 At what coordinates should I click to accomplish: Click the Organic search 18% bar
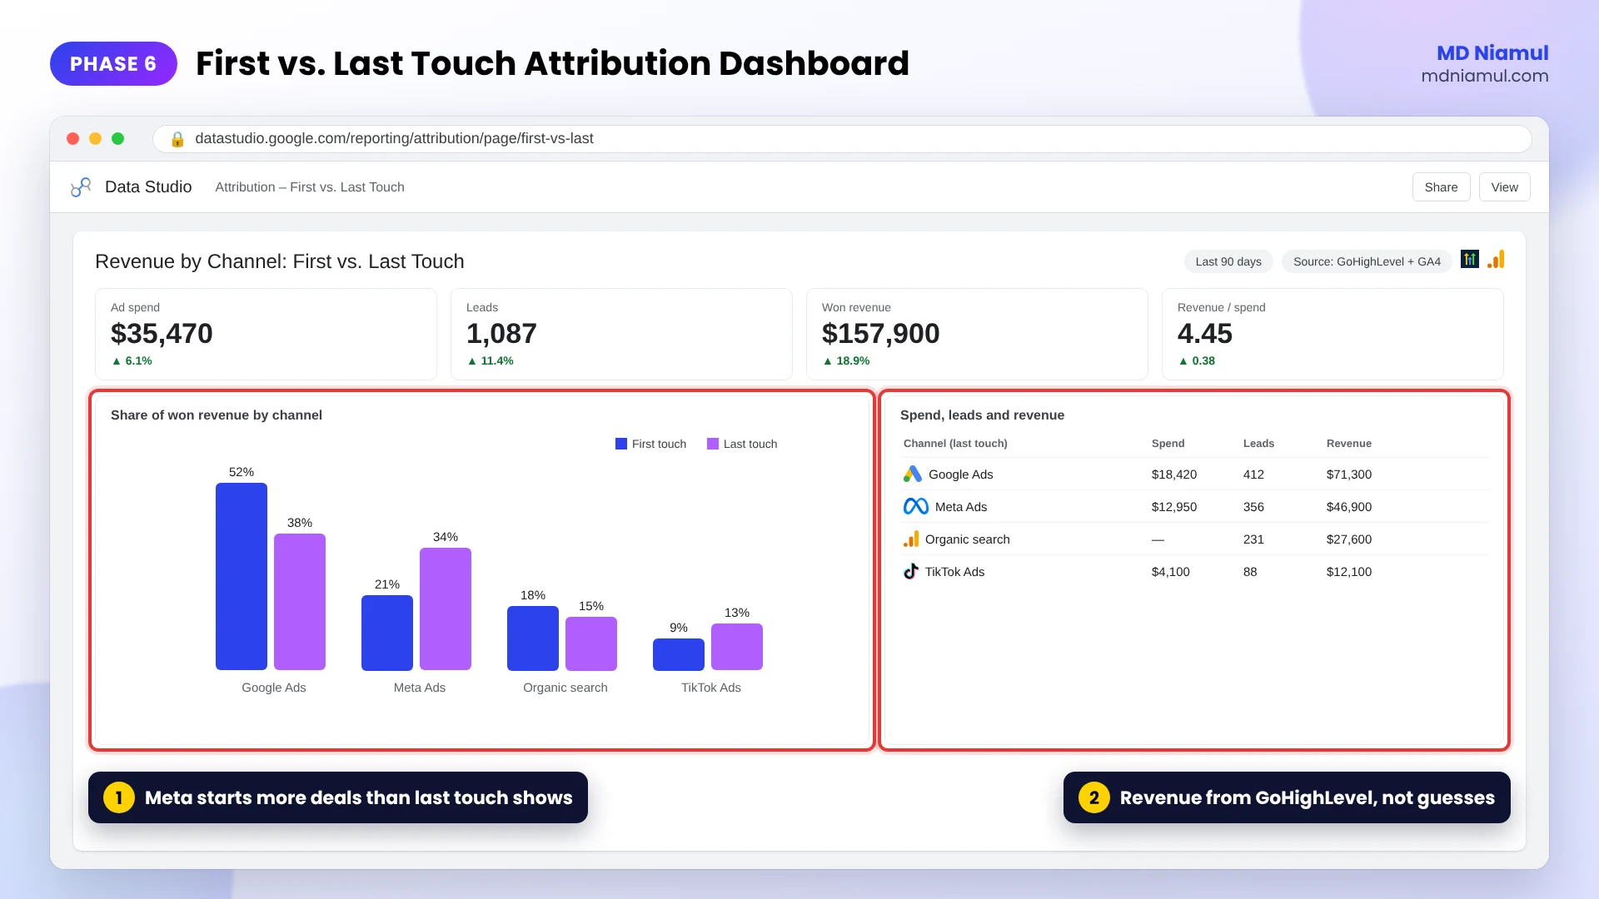533,638
